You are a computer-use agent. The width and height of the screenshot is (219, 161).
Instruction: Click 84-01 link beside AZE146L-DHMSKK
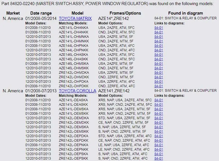pos(159,68)
